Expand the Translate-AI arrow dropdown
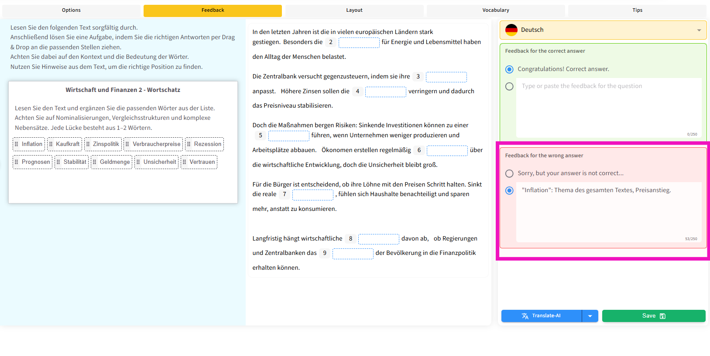Image resolution: width=710 pixels, height=356 pixels. point(590,316)
